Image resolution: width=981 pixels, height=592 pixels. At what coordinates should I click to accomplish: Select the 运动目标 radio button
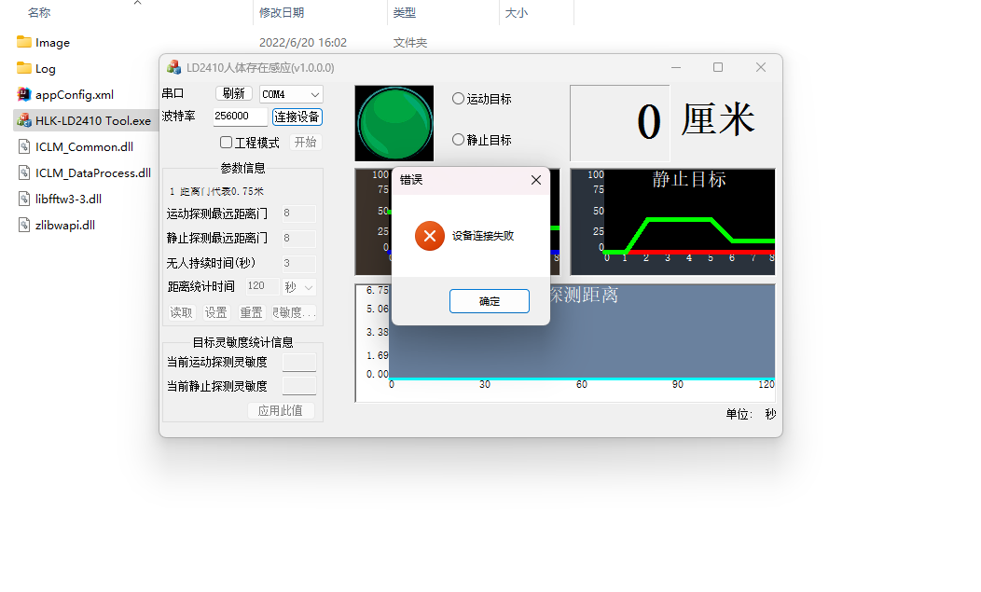pos(458,98)
